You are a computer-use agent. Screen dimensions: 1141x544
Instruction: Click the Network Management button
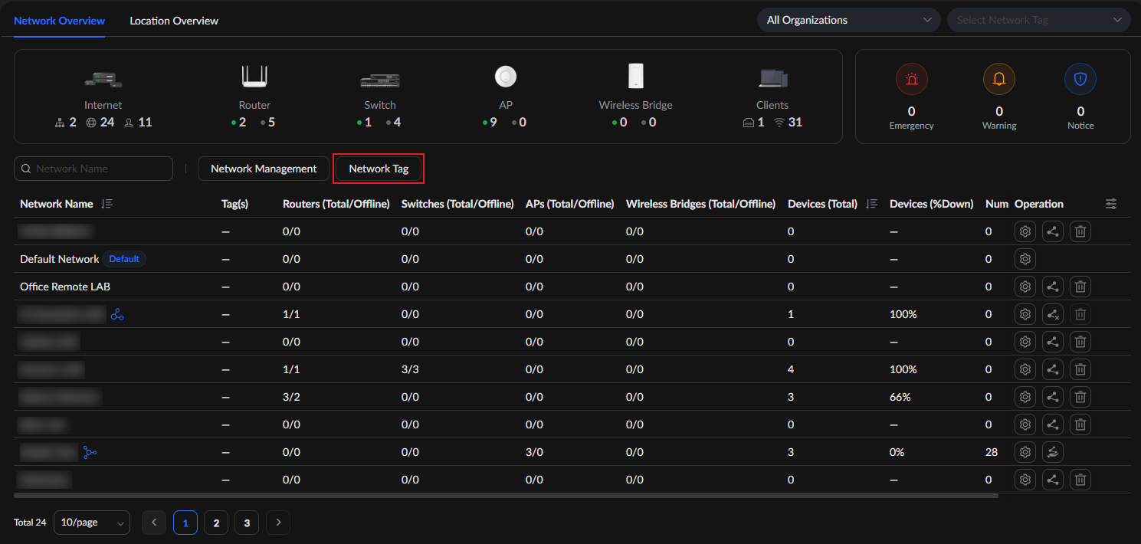point(264,169)
